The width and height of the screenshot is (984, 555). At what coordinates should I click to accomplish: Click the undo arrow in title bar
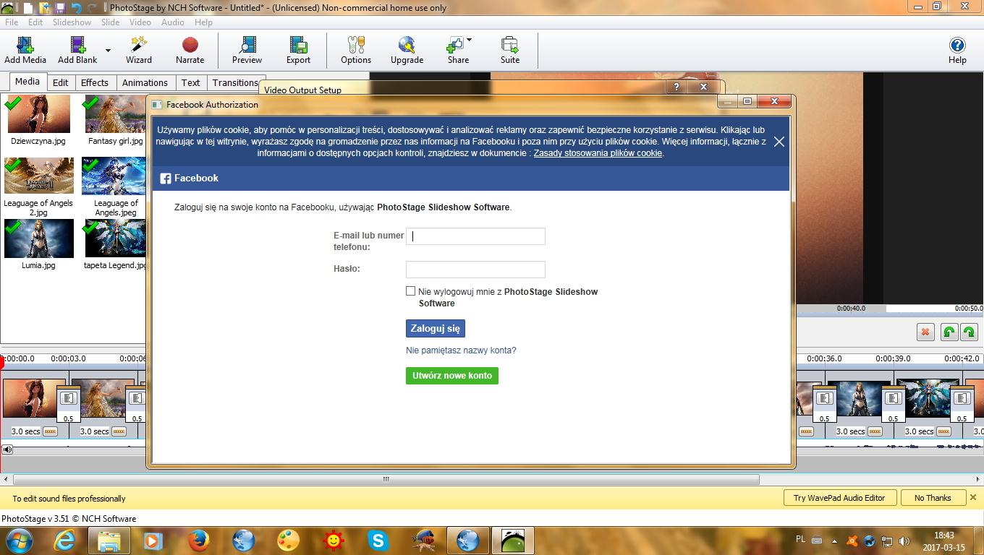click(x=76, y=8)
